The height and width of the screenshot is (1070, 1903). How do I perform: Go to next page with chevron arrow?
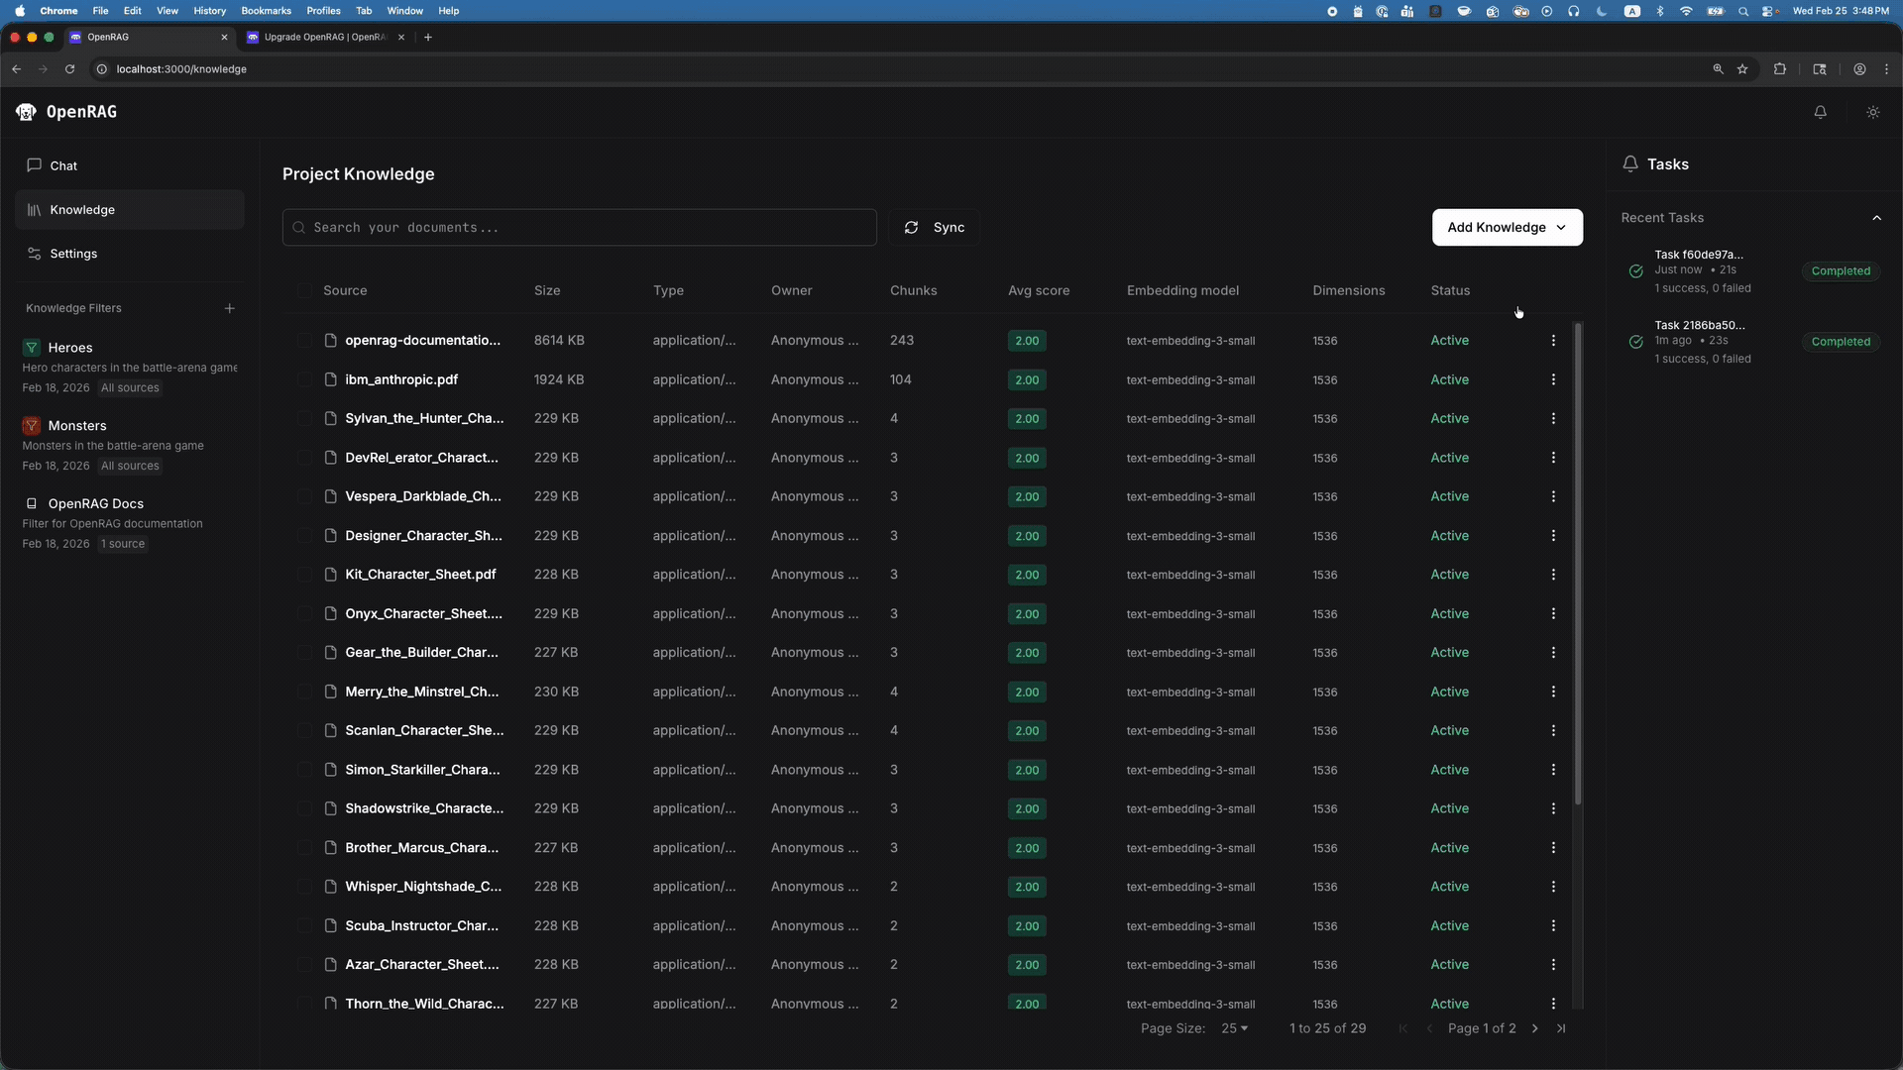1534,1028
